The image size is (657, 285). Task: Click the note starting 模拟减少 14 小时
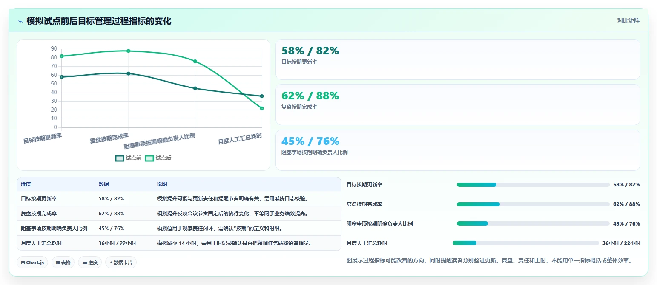235,243
